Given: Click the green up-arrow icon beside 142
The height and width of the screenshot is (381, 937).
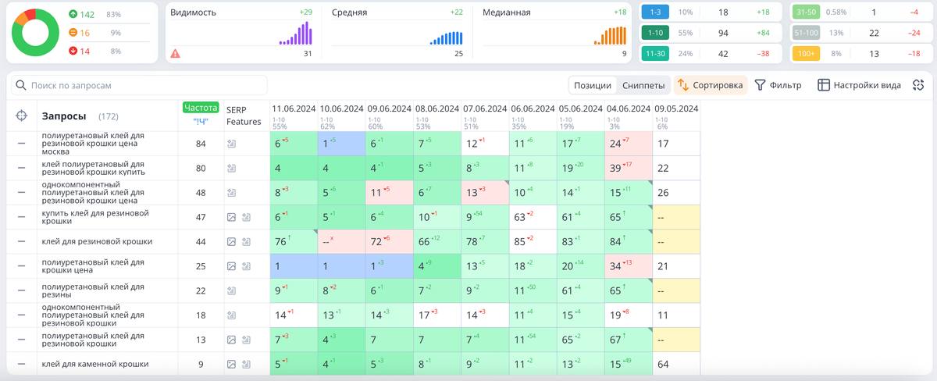Looking at the screenshot, I should pos(73,15).
